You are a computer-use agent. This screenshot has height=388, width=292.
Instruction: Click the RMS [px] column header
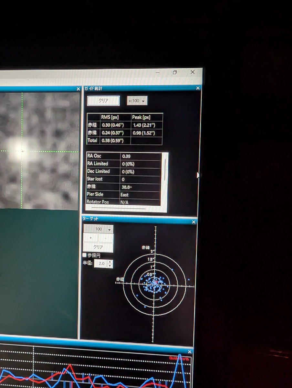[109, 117]
